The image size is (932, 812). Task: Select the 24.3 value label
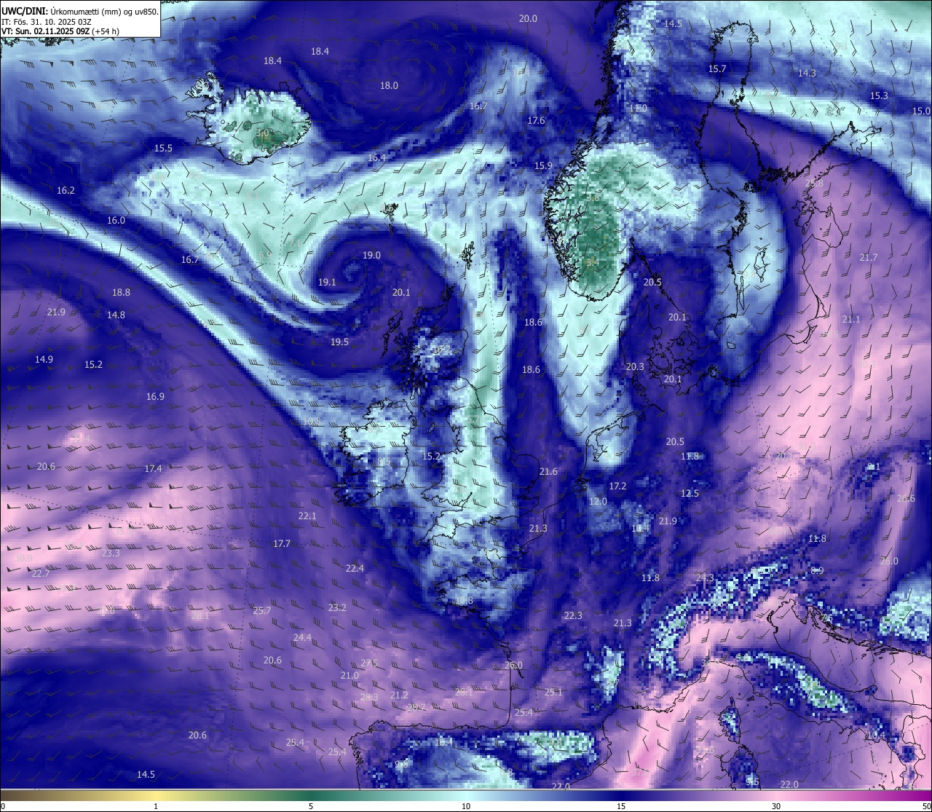click(x=705, y=578)
